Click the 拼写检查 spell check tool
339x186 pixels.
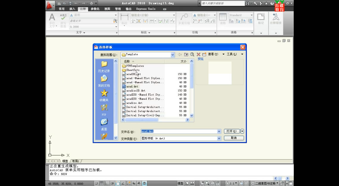[63, 21]
